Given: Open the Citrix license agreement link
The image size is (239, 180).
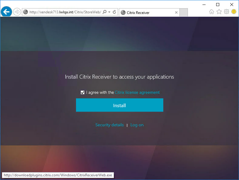Looking at the screenshot, I should (x=137, y=93).
